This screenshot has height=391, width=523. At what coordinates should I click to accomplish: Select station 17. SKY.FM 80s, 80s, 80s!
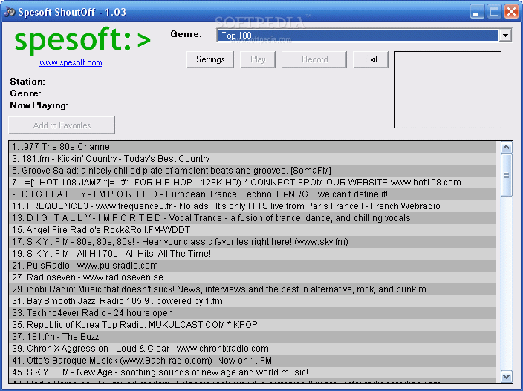point(253,242)
